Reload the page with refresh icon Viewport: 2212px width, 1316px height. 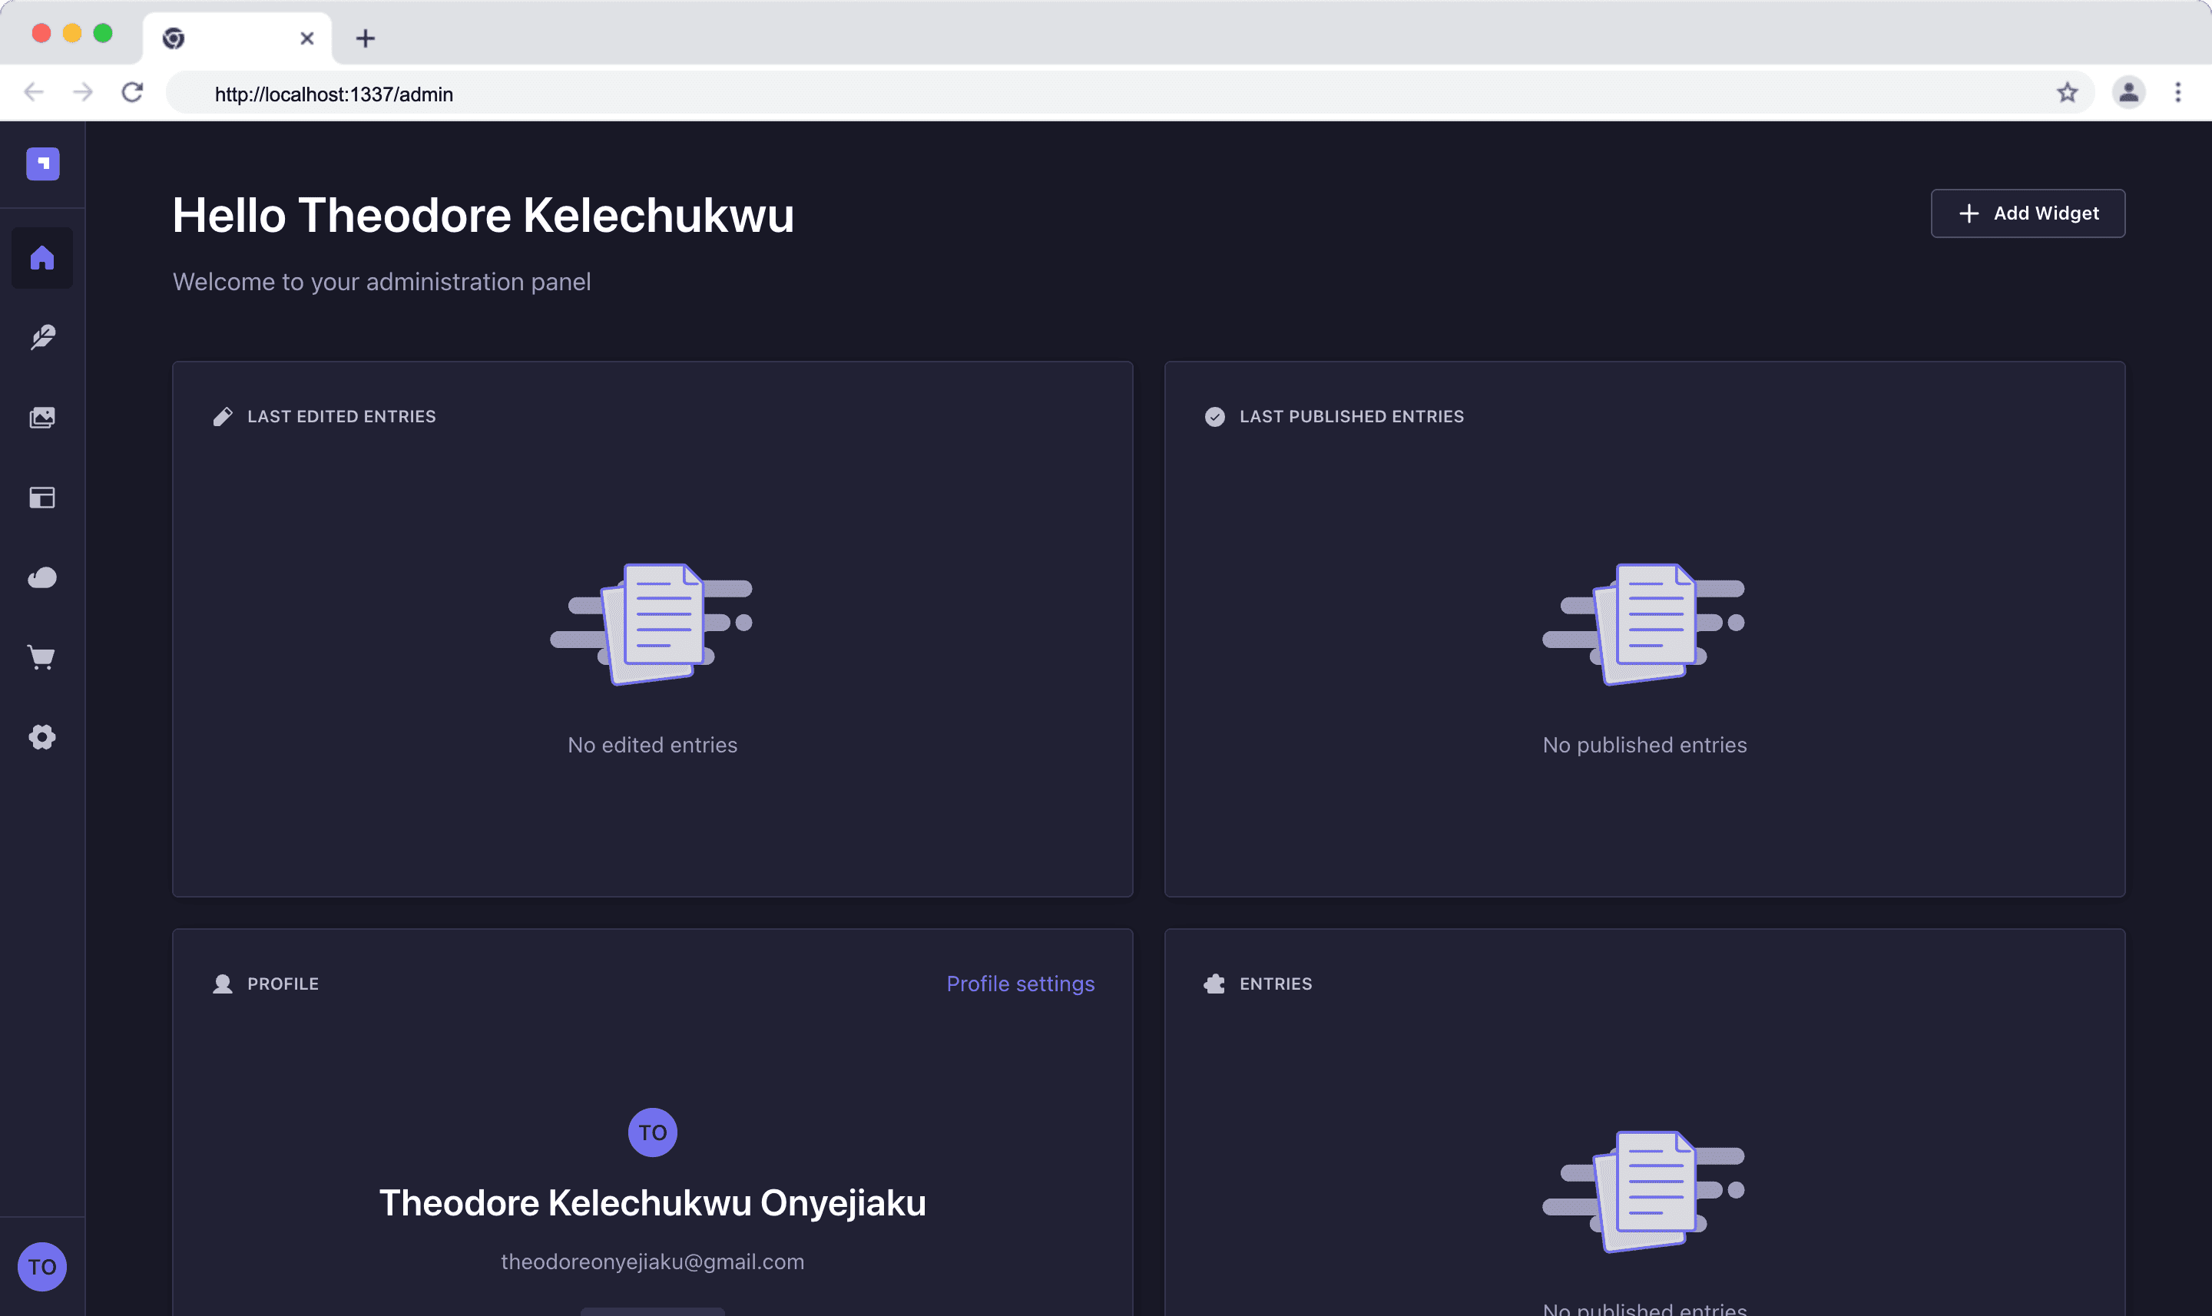133,92
